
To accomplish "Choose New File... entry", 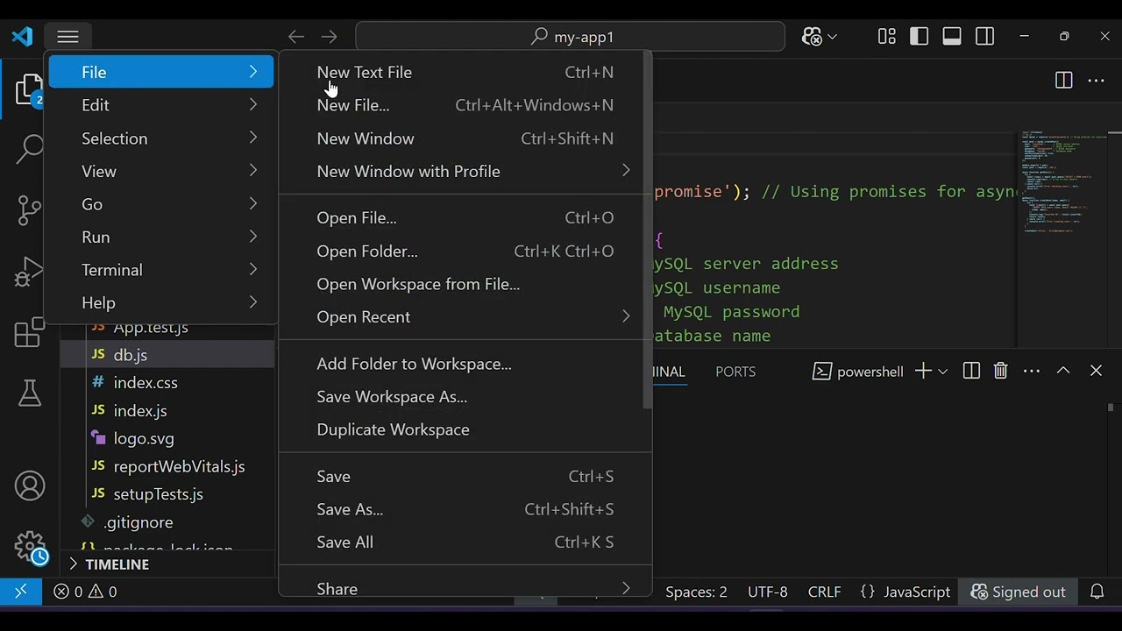I will click(465, 105).
